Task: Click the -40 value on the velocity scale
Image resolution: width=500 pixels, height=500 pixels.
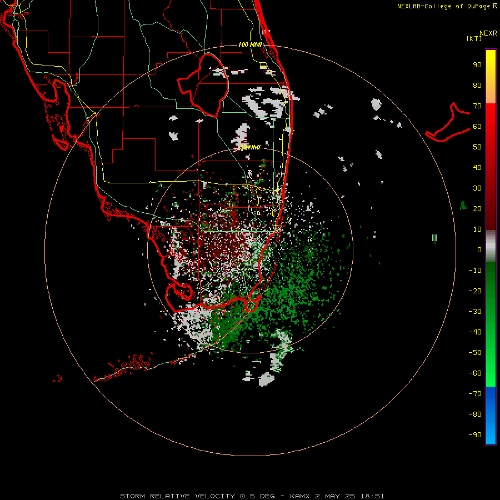Action: point(475,332)
